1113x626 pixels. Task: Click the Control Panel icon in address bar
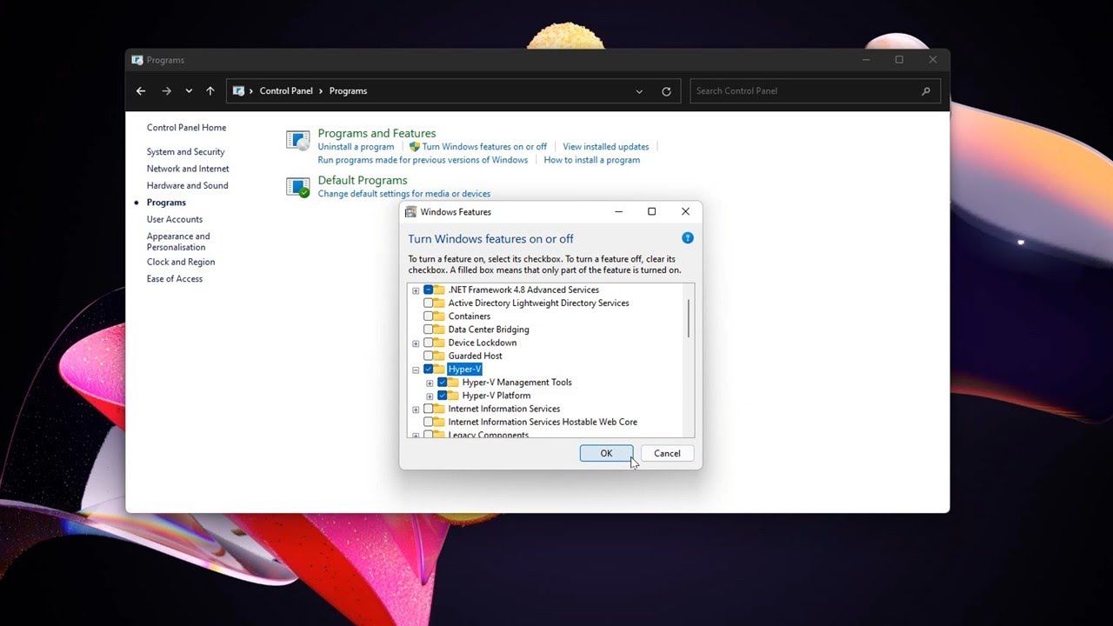239,91
